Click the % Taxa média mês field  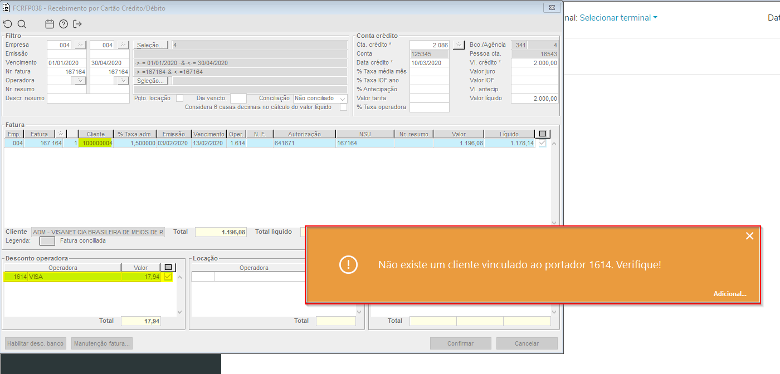pyautogui.click(x=430, y=72)
